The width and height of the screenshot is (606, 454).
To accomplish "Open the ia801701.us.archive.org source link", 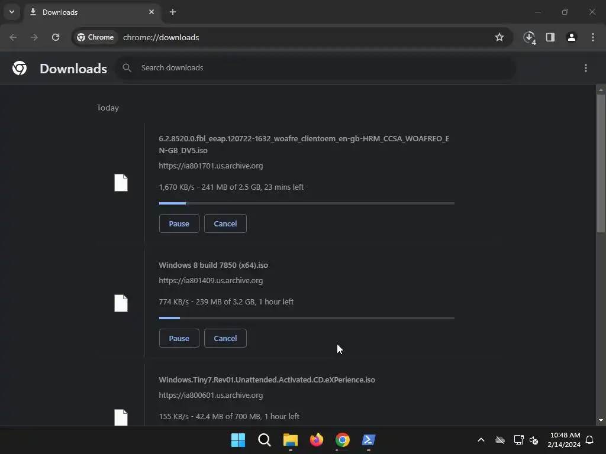I will [211, 166].
